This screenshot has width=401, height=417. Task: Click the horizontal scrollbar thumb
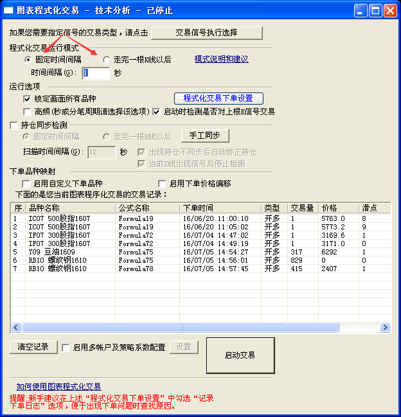(181, 328)
